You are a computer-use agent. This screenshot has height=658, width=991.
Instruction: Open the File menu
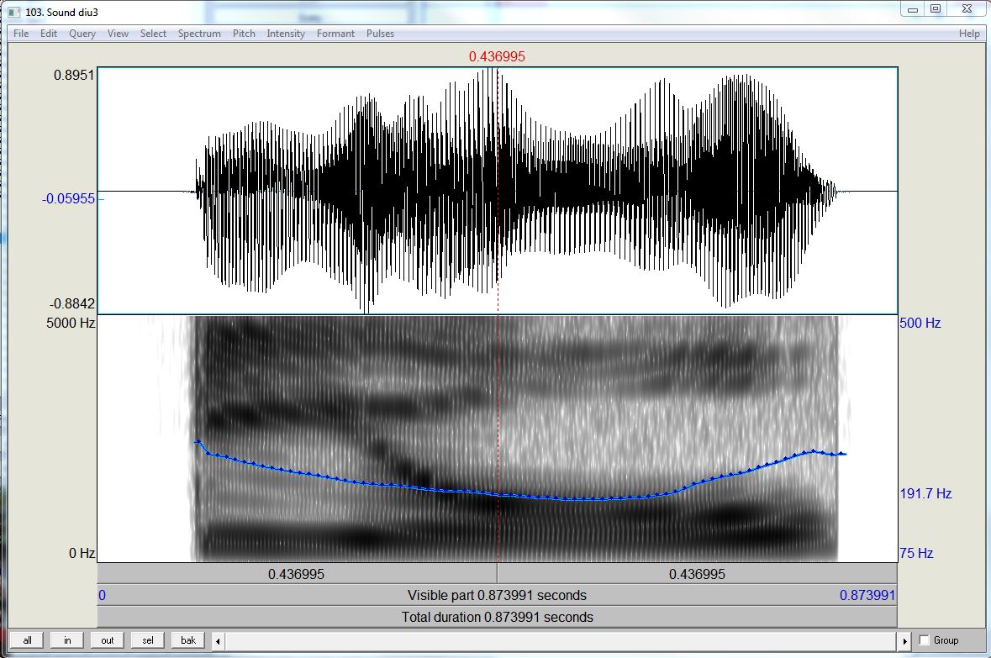coord(21,34)
